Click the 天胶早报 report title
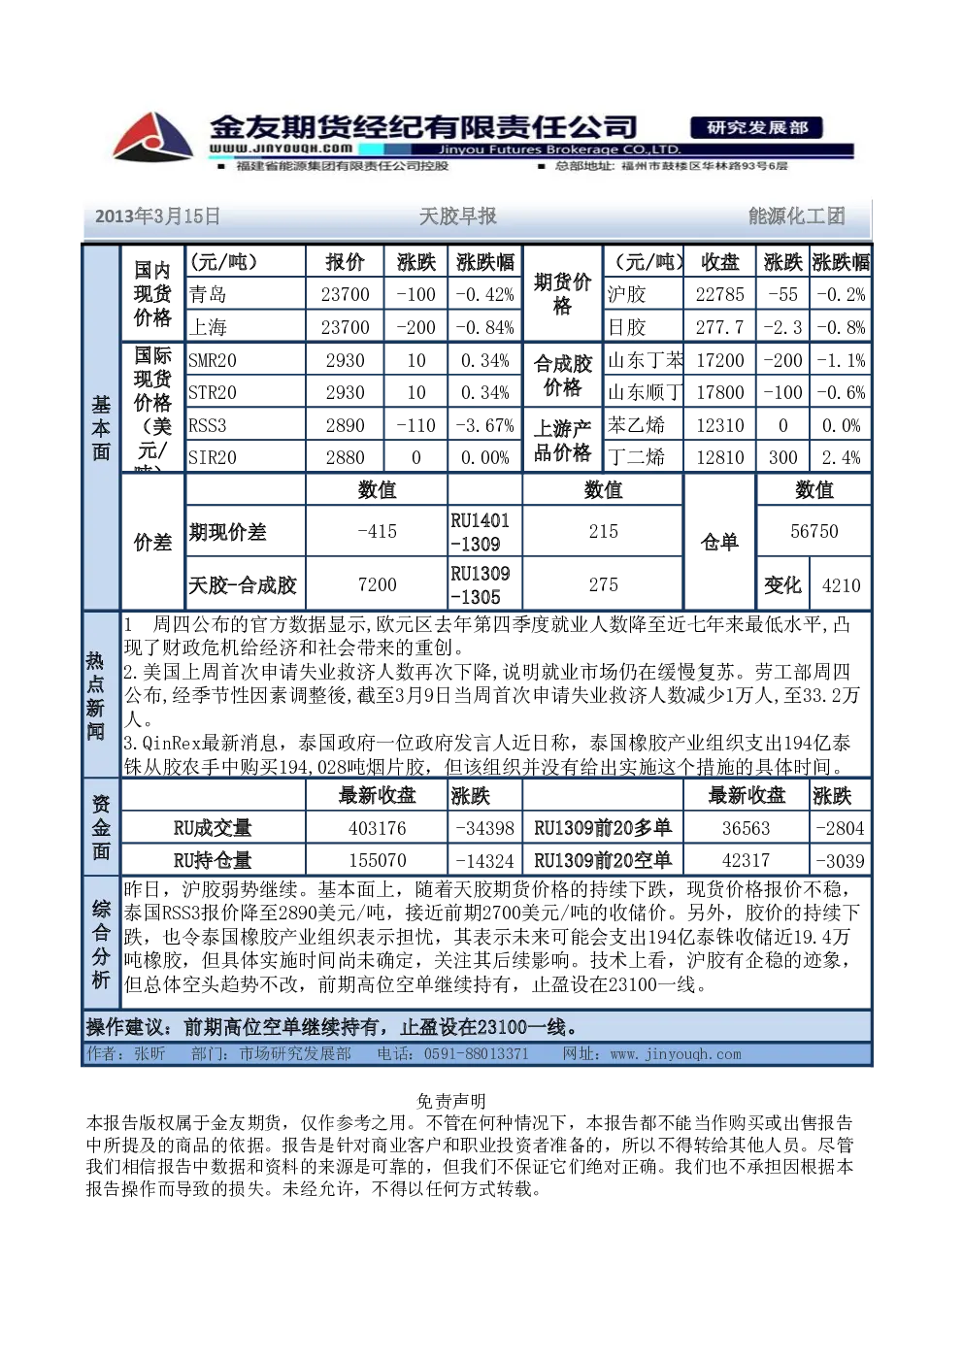Image resolution: width=963 pixels, height=1362 pixels. tap(457, 216)
